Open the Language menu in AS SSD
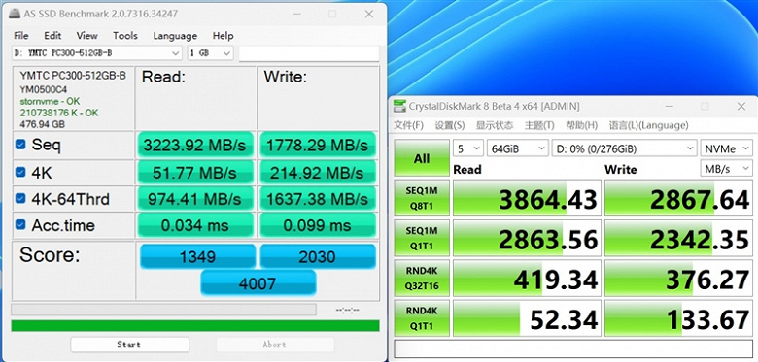Image resolution: width=758 pixels, height=362 pixels. tap(175, 36)
